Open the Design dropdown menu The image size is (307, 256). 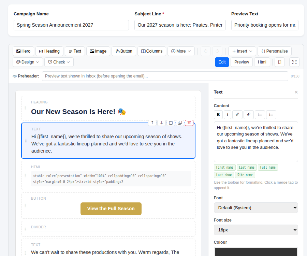pos(28,62)
